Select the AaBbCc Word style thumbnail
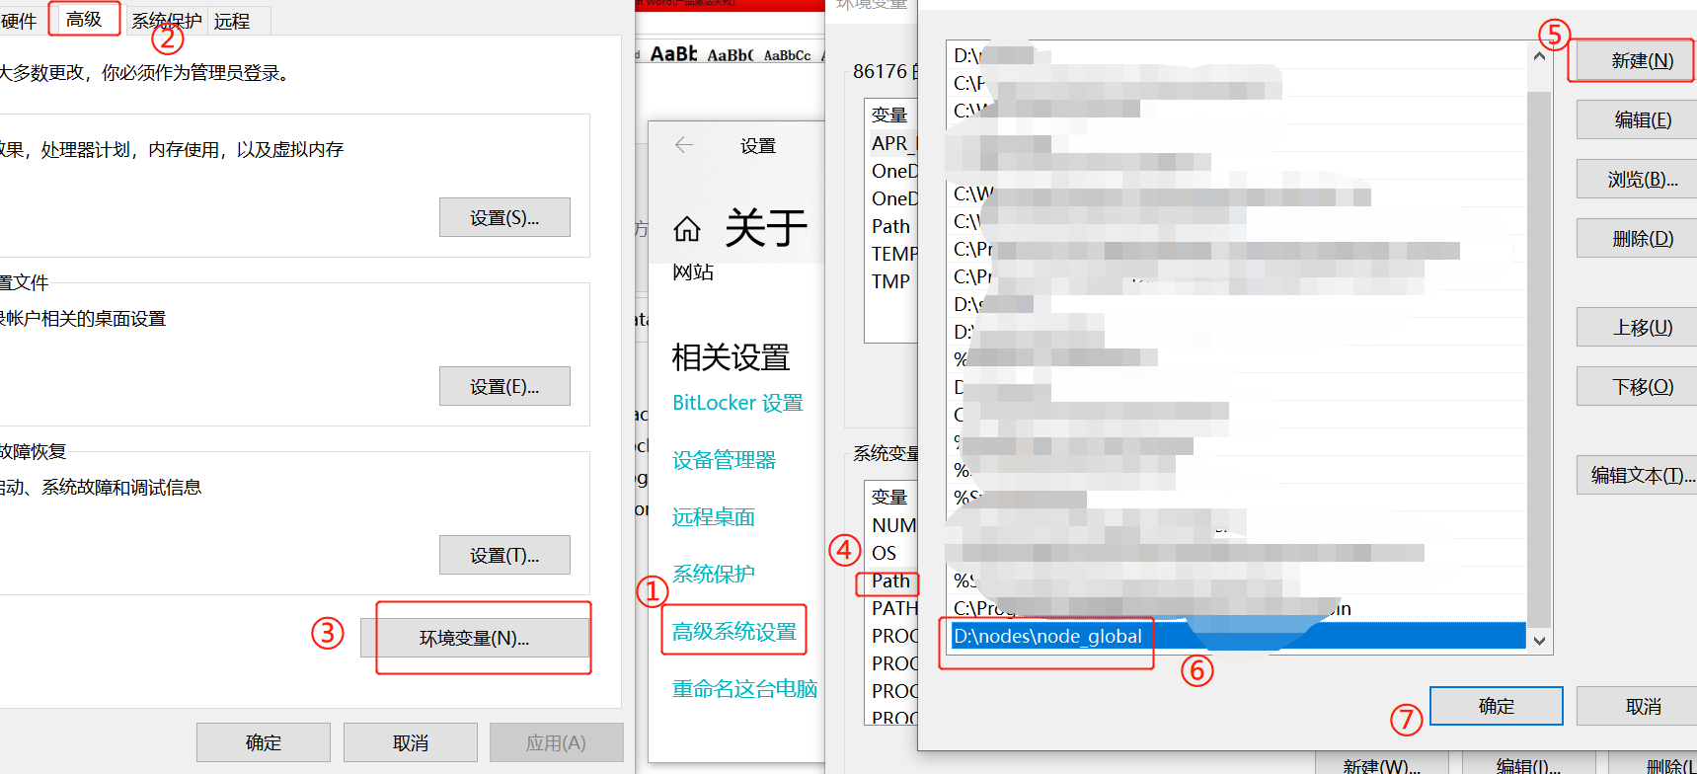The width and height of the screenshot is (1697, 774). [x=788, y=55]
